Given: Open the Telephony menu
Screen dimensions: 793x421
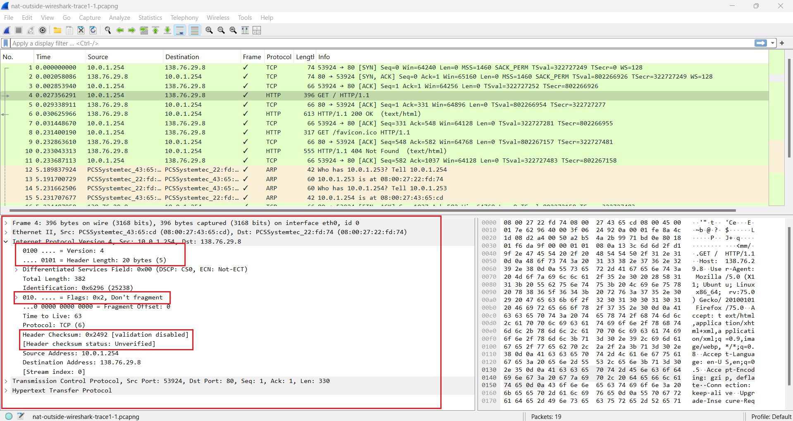Looking at the screenshot, I should point(184,17).
